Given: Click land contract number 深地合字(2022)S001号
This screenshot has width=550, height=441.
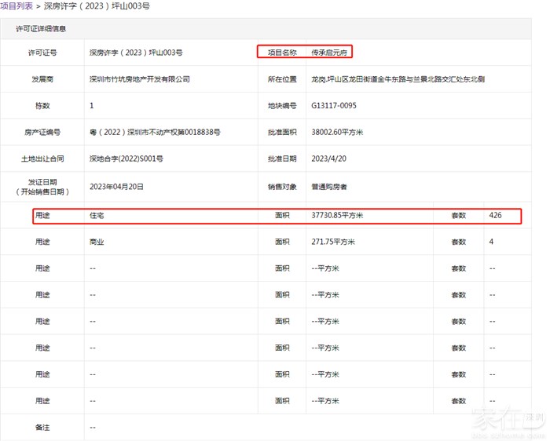Looking at the screenshot, I should (126, 159).
